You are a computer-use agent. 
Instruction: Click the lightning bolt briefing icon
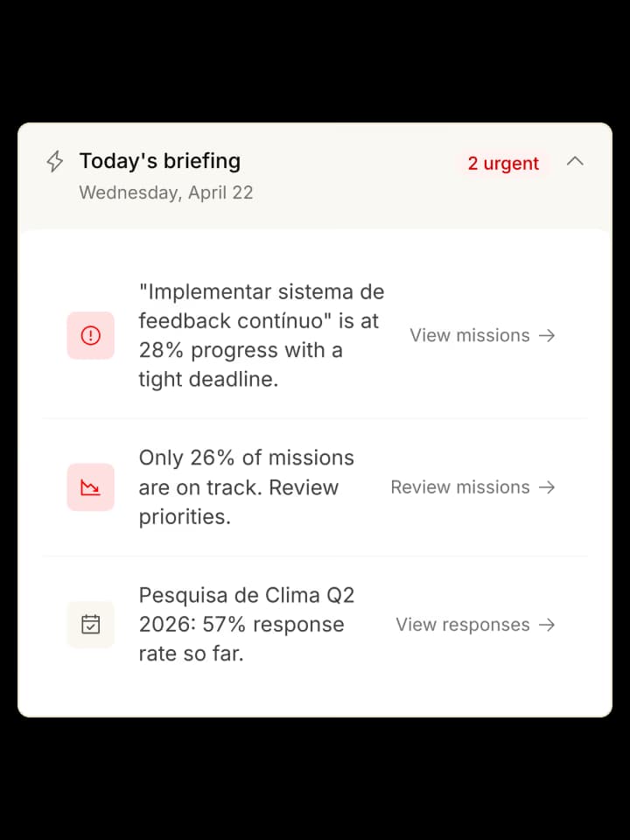pos(55,162)
